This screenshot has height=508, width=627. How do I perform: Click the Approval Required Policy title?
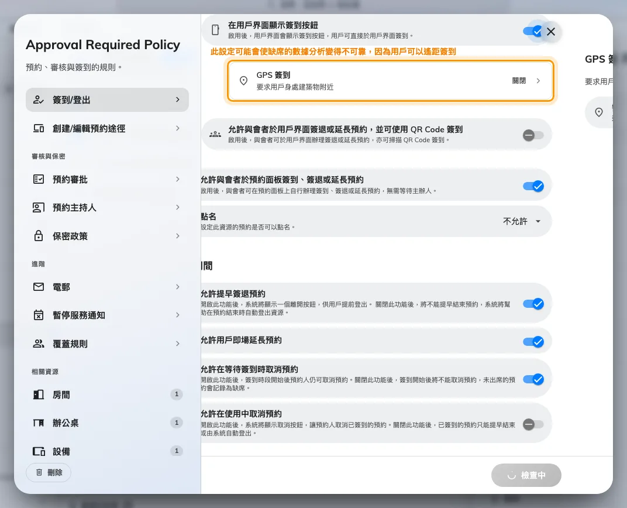[103, 45]
